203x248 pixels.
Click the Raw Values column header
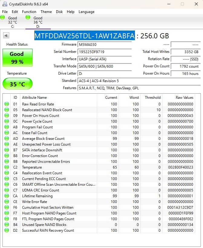pos(178,98)
